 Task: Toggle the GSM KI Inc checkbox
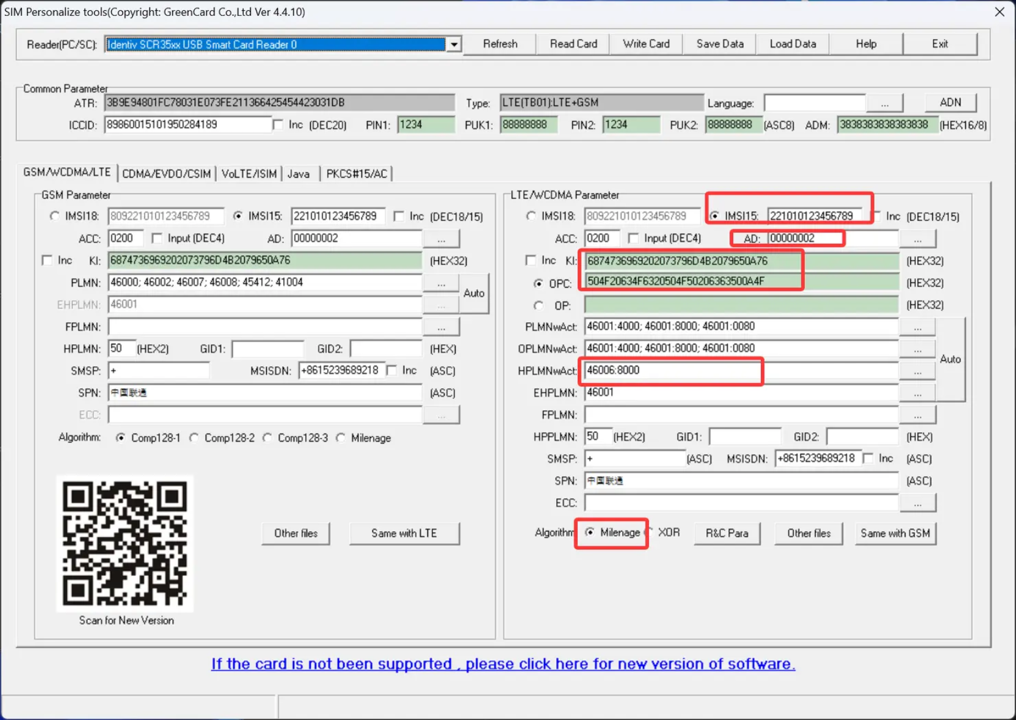point(47,261)
